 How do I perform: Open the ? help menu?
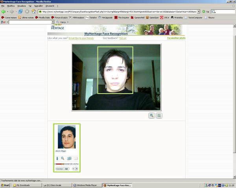pos(57,6)
